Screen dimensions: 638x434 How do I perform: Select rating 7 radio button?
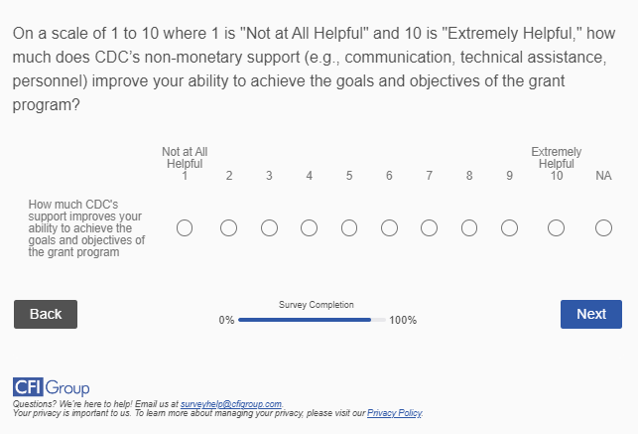(429, 228)
